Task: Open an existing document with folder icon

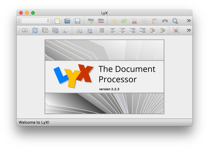Action: [67, 21]
